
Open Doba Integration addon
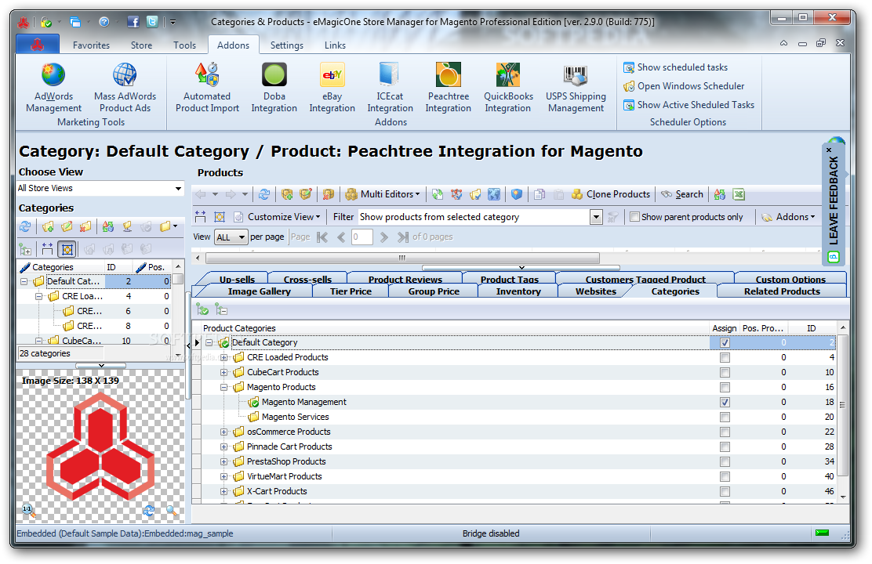274,88
